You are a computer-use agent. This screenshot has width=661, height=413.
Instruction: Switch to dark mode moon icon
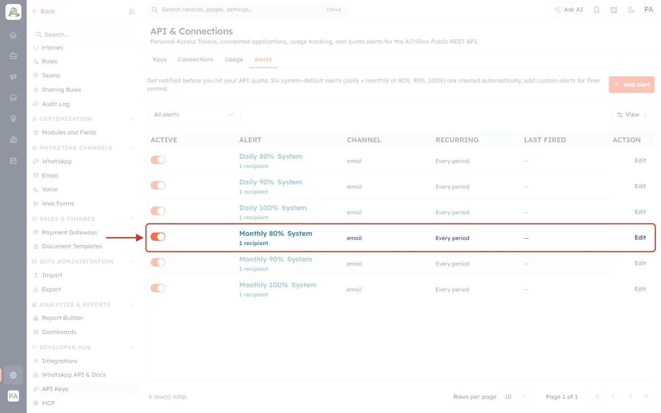coord(631,10)
